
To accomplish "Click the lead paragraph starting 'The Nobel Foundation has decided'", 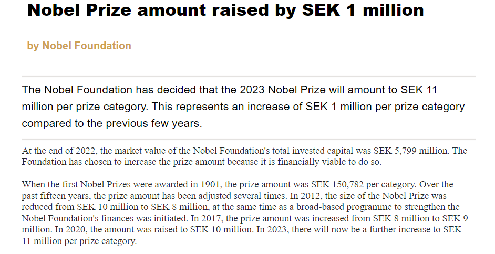I will (243, 107).
